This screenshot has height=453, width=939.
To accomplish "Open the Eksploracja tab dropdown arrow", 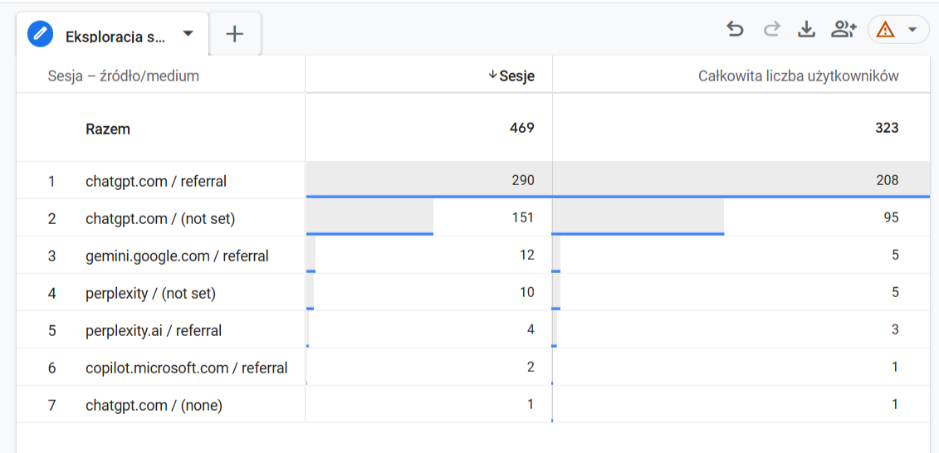I will pyautogui.click(x=188, y=34).
